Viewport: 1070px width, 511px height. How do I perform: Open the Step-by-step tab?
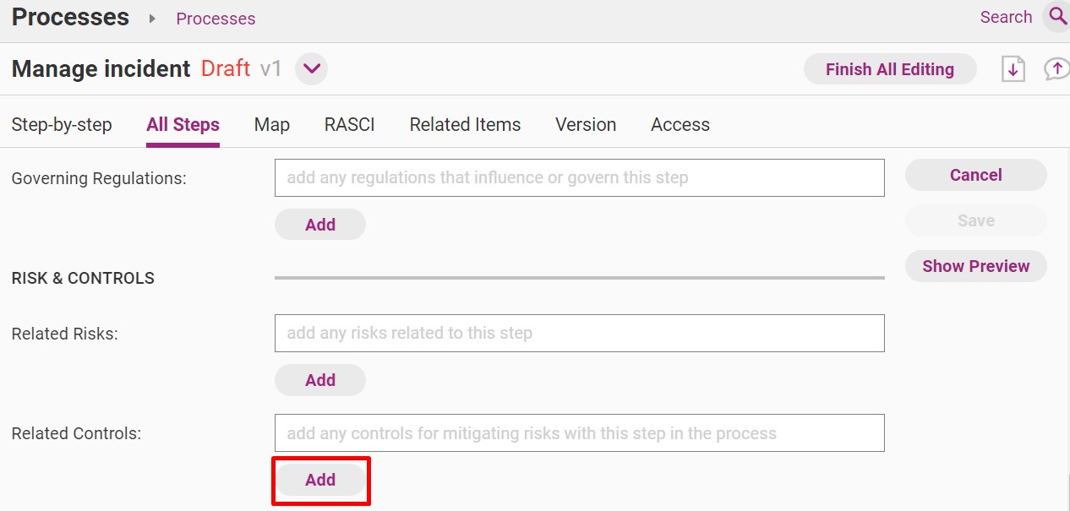(62, 125)
